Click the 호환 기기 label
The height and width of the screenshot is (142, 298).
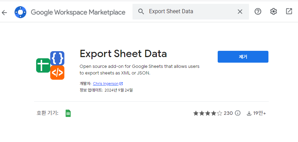tap(47, 113)
